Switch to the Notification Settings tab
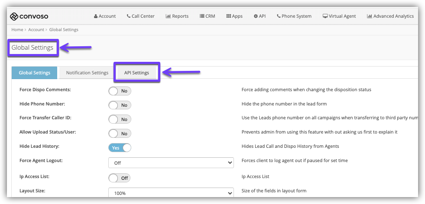 87,73
